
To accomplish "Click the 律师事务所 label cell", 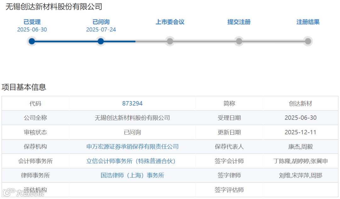I will tap(35, 175).
